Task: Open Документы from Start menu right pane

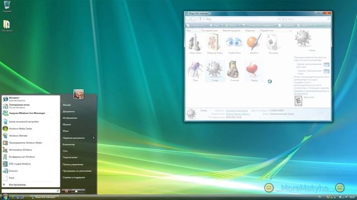Action: pos(69,111)
